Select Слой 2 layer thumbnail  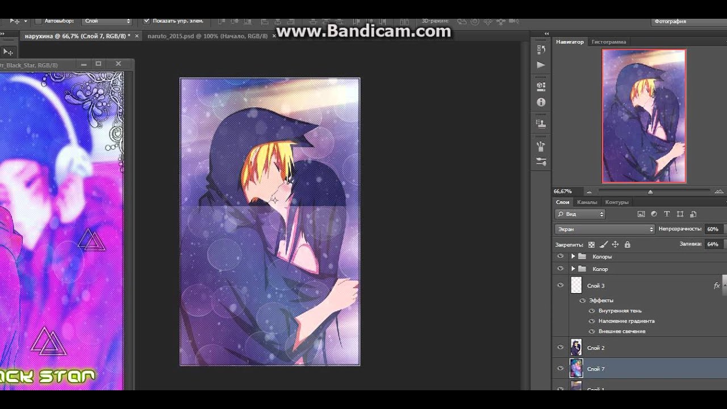click(x=576, y=347)
